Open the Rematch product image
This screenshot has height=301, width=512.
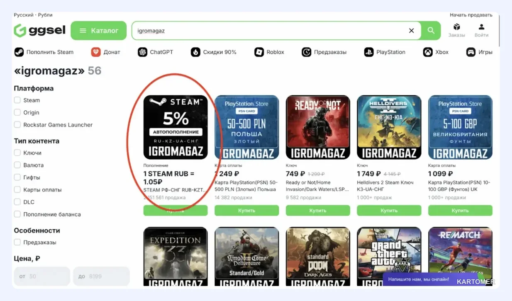460,257
